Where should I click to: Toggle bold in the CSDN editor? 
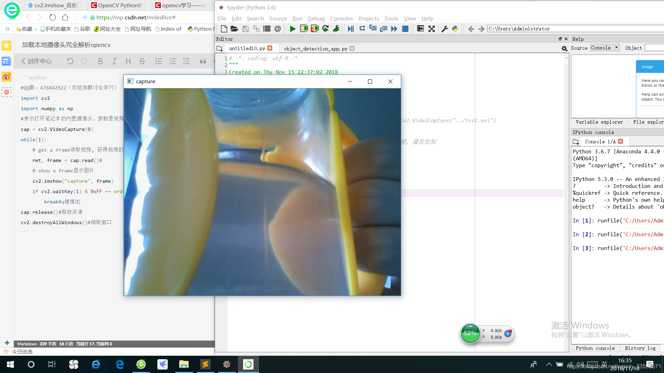pos(100,61)
